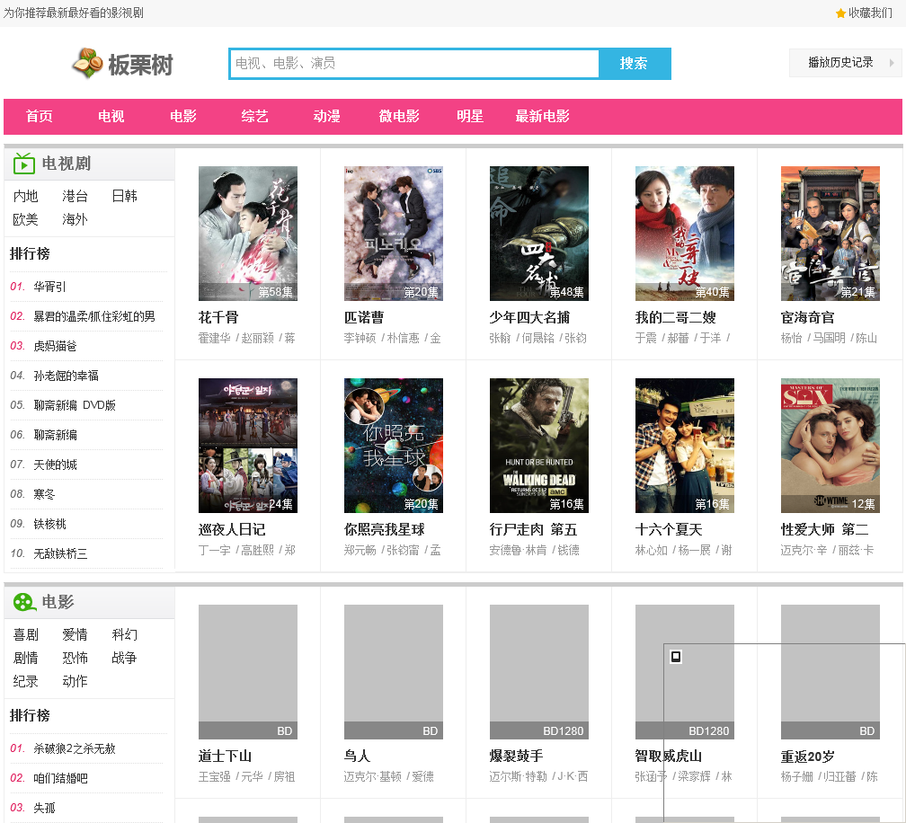This screenshot has height=823, width=906.
Task: Open the 你照亮我星球 poster thumbnail
Action: click(394, 446)
